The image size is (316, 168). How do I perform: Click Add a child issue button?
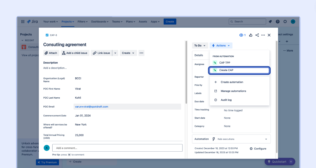(75, 53)
